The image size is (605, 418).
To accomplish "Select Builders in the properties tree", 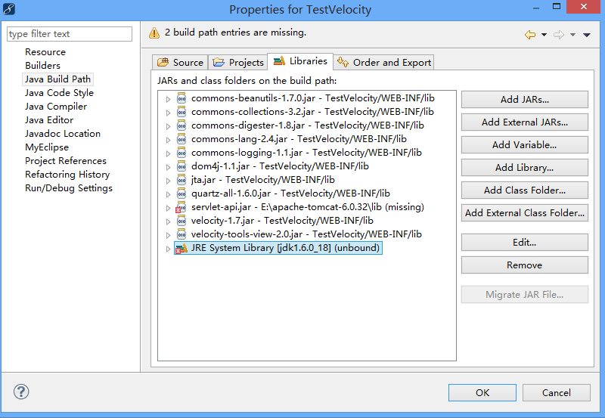I will [x=42, y=66].
